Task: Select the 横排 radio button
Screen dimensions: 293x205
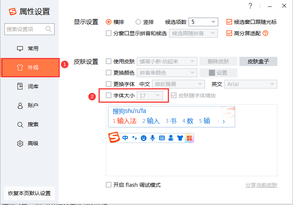Action: [108, 22]
